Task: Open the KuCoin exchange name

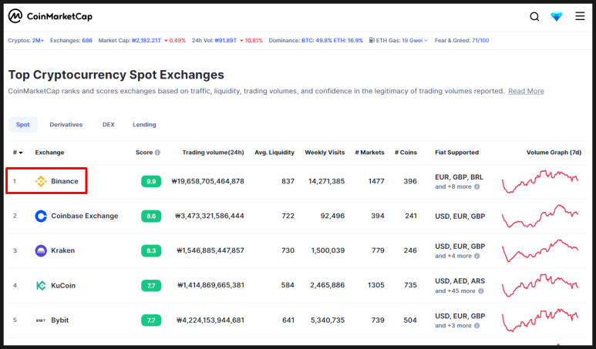Action: [x=63, y=285]
